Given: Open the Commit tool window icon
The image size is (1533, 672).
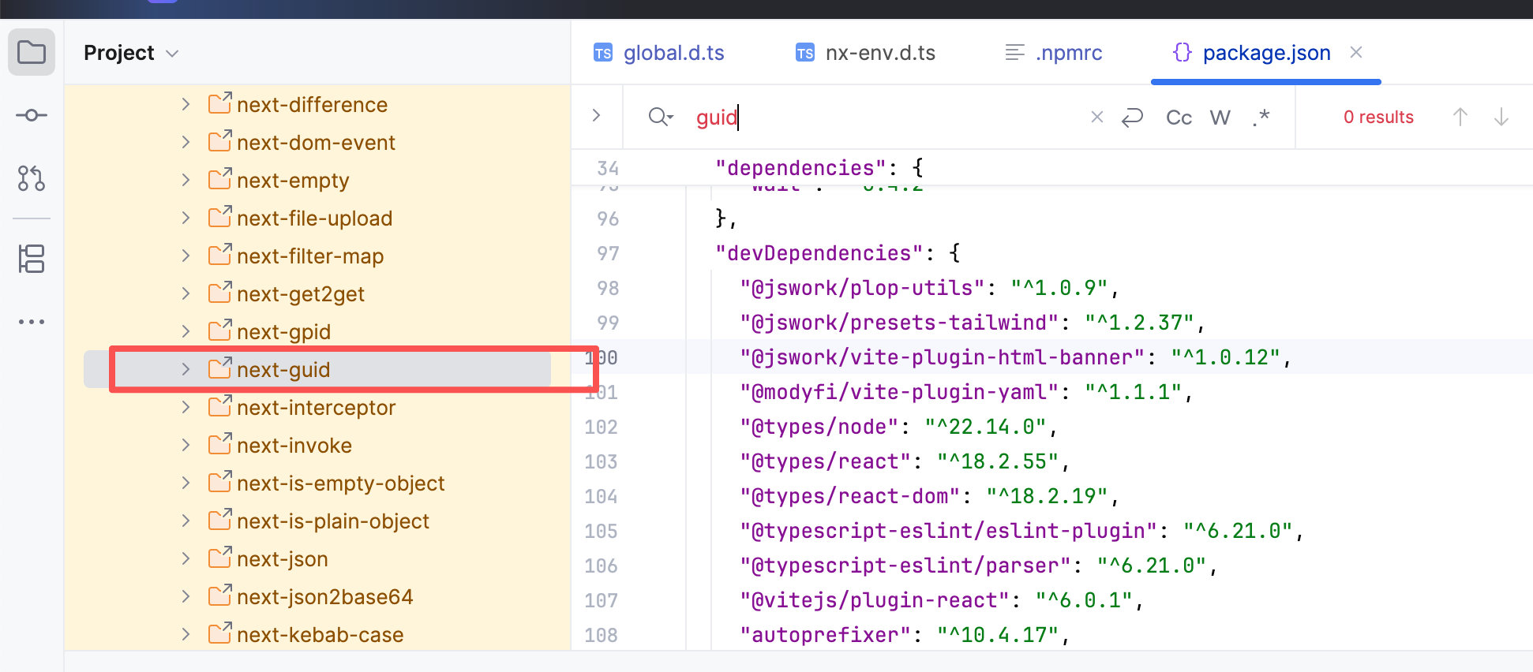Looking at the screenshot, I should point(32,116).
